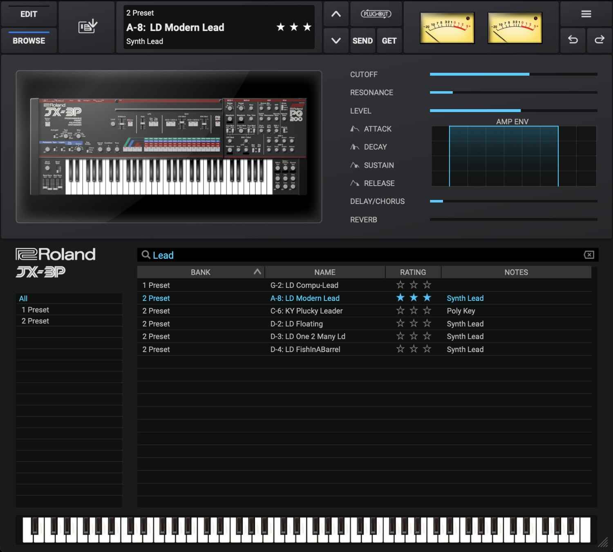Click the Lead search input field
The image size is (613, 552).
coord(368,255)
